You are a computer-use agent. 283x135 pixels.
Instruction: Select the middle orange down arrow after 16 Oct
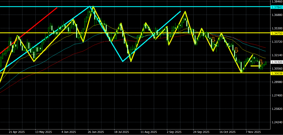(236, 50)
